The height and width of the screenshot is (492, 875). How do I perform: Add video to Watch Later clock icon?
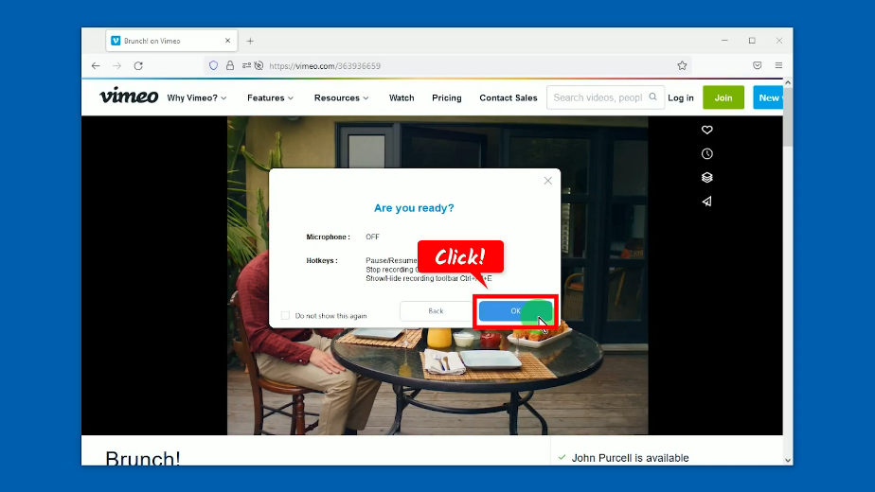tap(707, 154)
